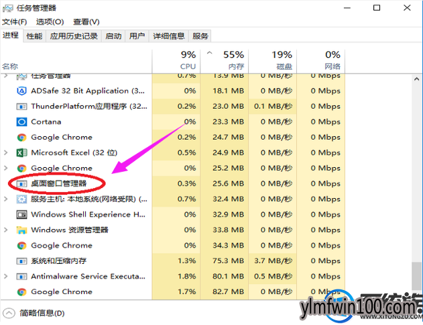Screen dimensions: 423x325
Task: Open the 查看(V) menu
Action: pyautogui.click(x=86, y=21)
